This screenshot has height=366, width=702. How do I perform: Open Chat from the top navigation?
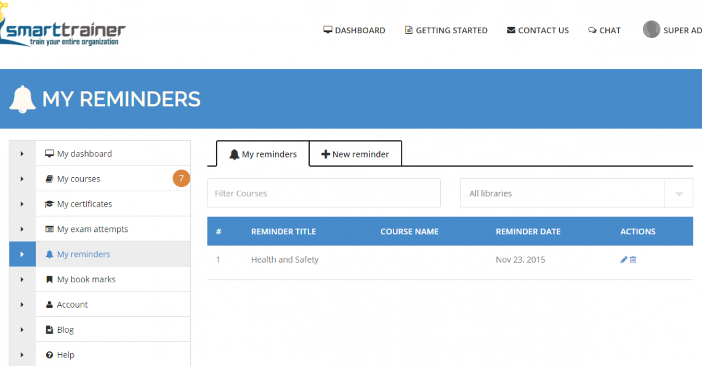[604, 30]
